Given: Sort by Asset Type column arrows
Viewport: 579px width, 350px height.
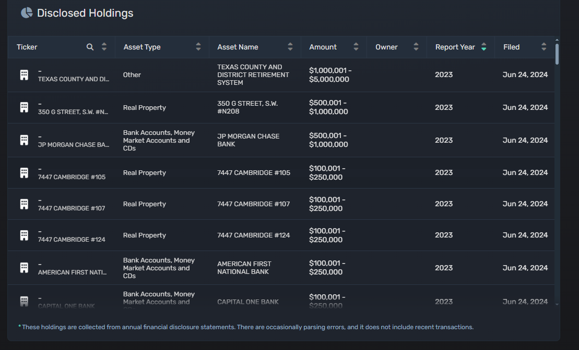Looking at the screenshot, I should [x=198, y=47].
